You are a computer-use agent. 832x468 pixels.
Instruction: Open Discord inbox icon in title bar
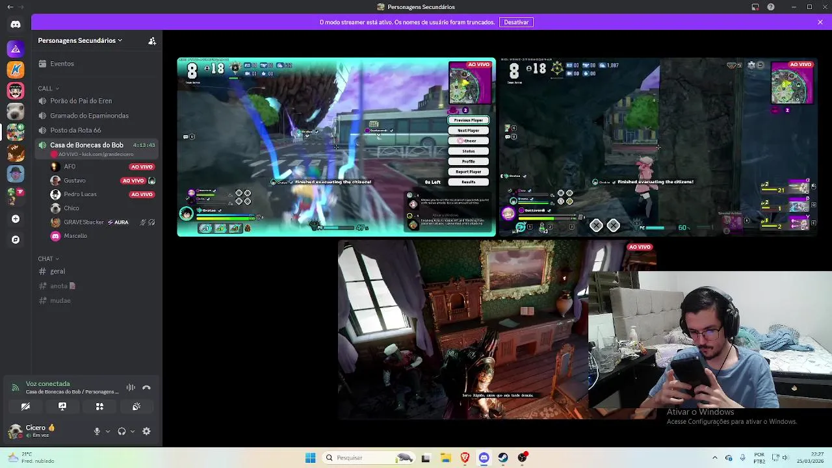coord(755,7)
